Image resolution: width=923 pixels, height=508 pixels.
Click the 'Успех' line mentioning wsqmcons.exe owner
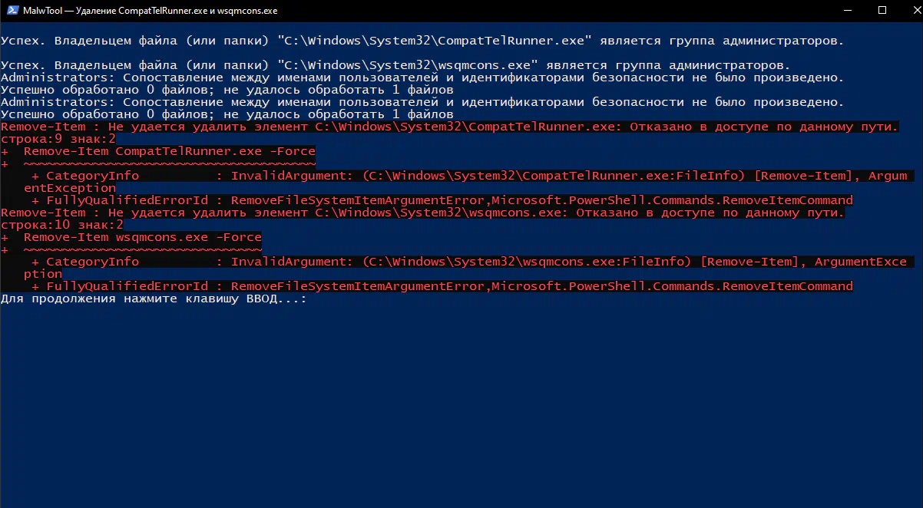click(395, 65)
